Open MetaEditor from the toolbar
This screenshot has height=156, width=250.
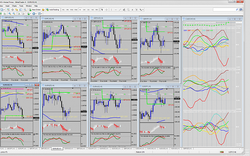pos(43,10)
